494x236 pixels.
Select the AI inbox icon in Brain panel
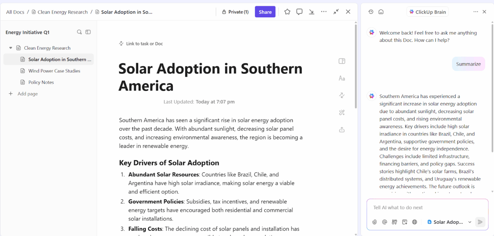click(381, 12)
